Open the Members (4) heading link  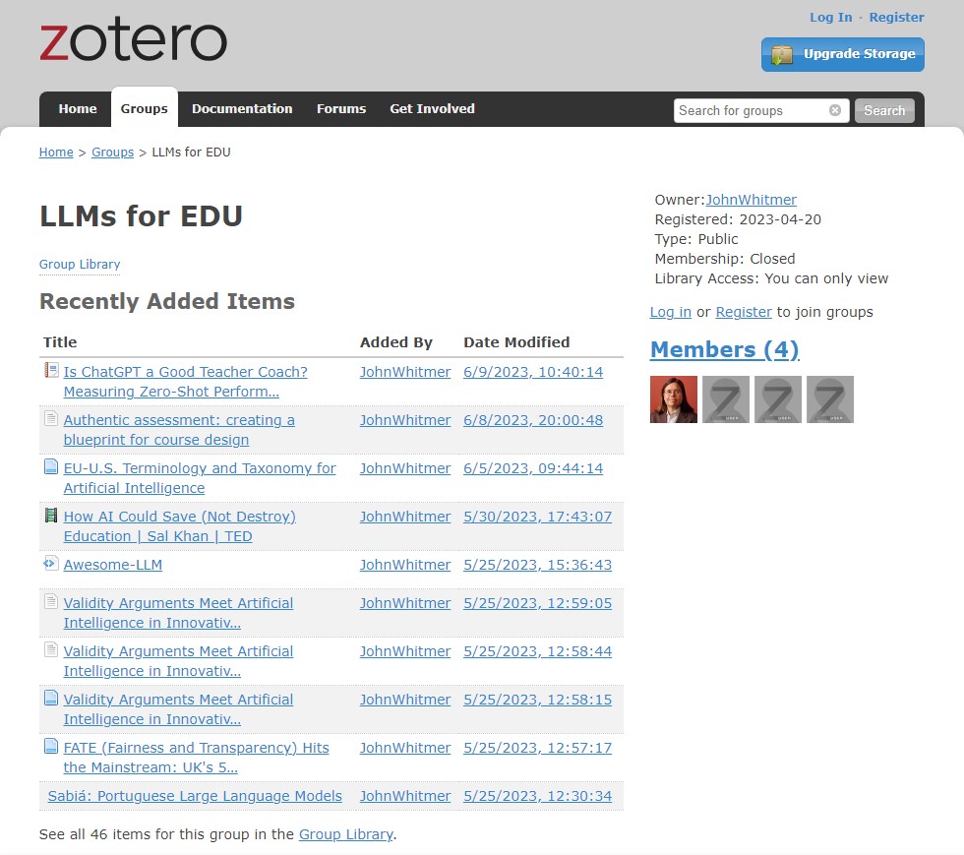pos(724,349)
